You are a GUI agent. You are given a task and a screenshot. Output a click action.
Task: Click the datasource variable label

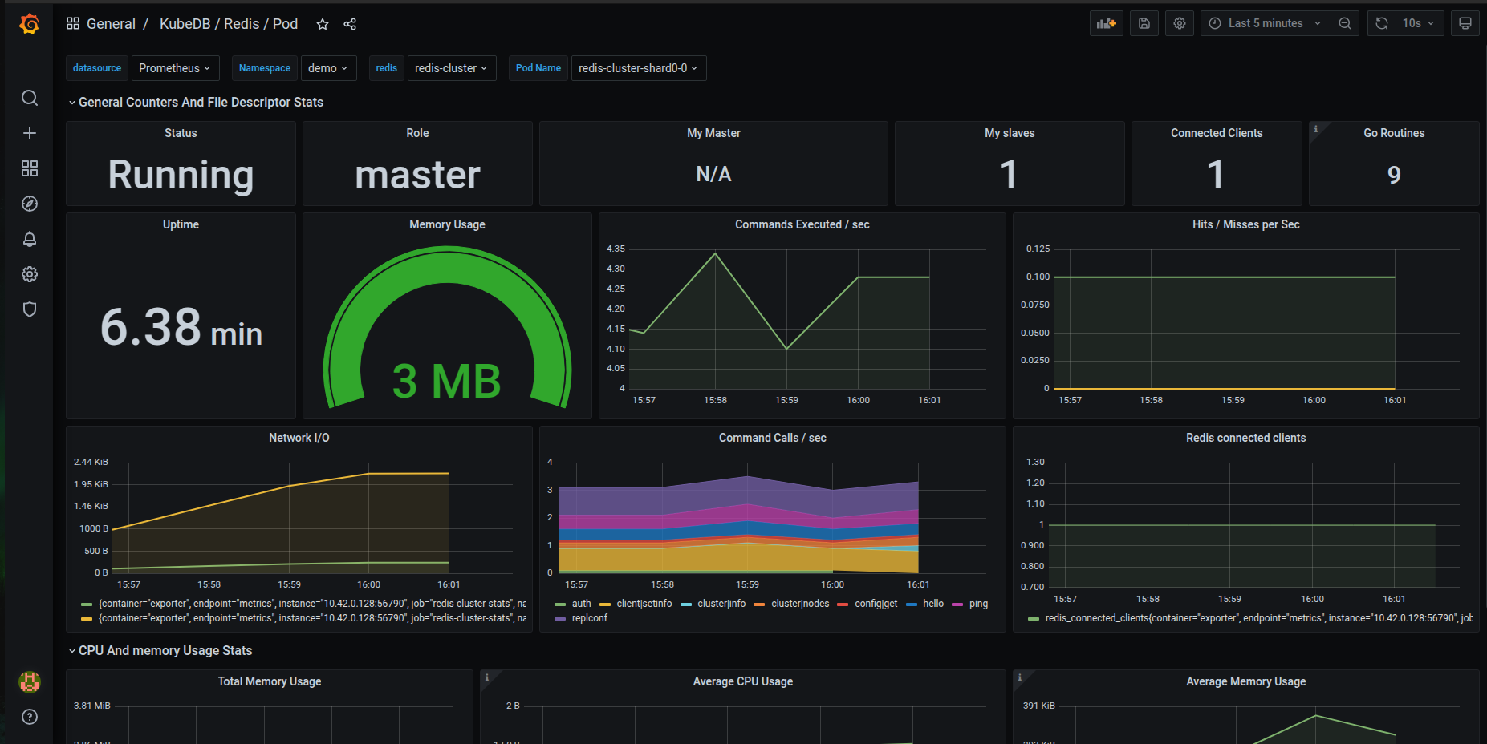tap(97, 68)
